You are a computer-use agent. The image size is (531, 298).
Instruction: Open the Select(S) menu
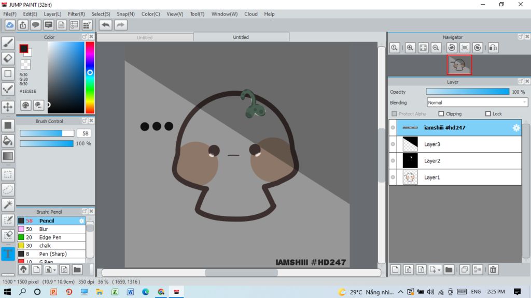coord(101,14)
